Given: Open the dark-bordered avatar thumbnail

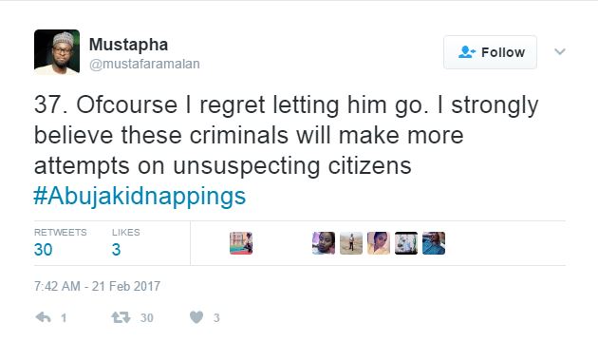Looking at the screenshot, I should tap(406, 243).
